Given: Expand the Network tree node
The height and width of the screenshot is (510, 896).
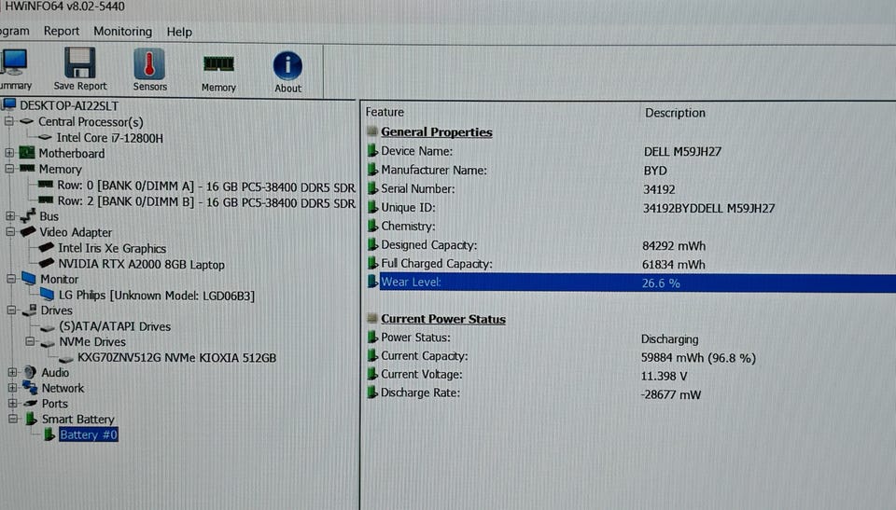Looking at the screenshot, I should click(x=12, y=388).
